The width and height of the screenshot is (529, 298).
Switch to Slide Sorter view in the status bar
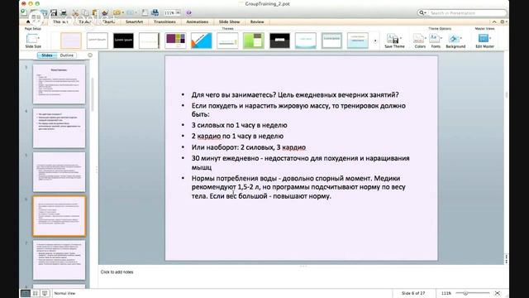(35, 293)
